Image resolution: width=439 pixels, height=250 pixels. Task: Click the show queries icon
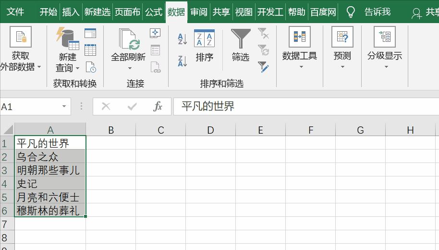point(90,33)
